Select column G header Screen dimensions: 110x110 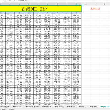pyautogui.click(x=48, y=4)
